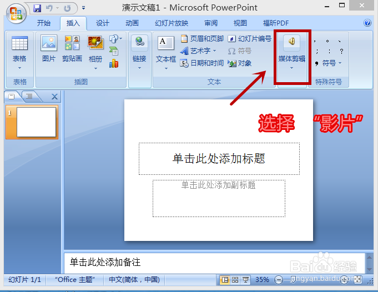The image size is (378, 292).
Task: Open the round Office button menu
Action: pyautogui.click(x=16, y=14)
